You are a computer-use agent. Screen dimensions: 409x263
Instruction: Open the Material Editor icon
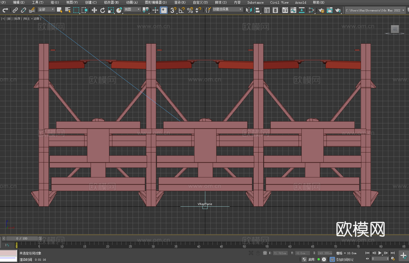click(x=312, y=10)
